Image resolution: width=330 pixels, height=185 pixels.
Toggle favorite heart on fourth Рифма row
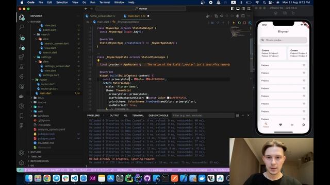(304, 88)
